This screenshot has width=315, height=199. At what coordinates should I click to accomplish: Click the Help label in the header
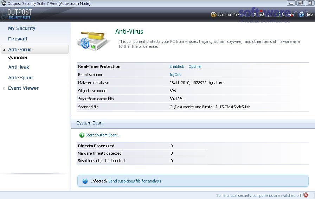coord(309,14)
